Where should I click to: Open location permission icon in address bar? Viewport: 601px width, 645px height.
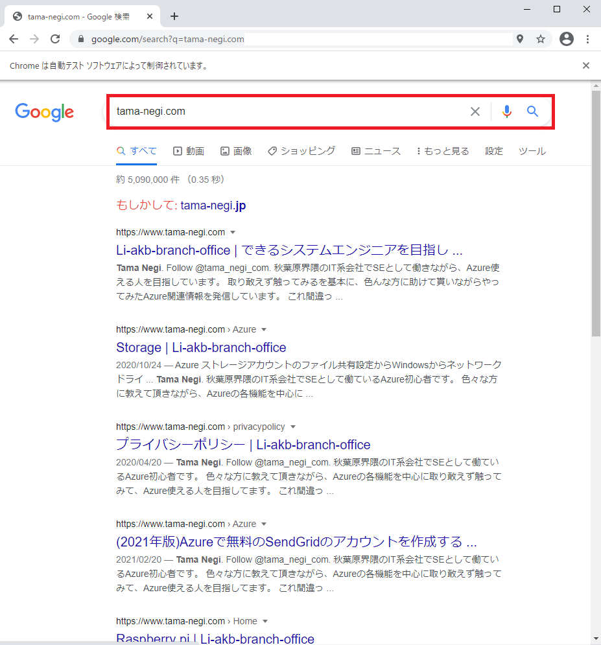520,39
